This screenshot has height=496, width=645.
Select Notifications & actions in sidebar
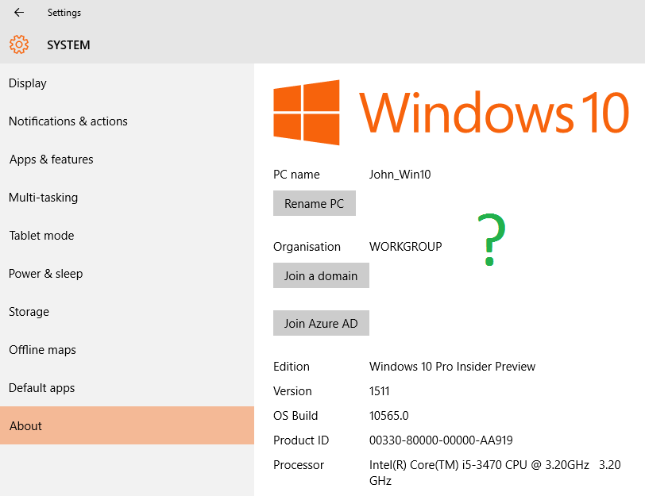68,121
